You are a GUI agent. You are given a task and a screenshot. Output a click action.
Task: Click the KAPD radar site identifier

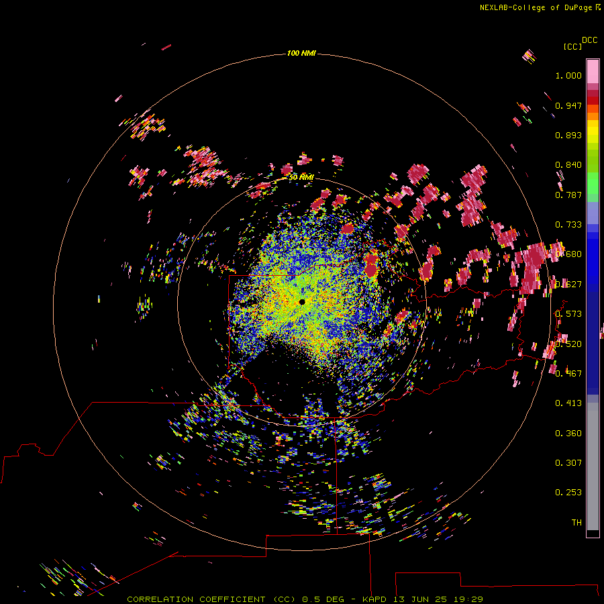374,599
